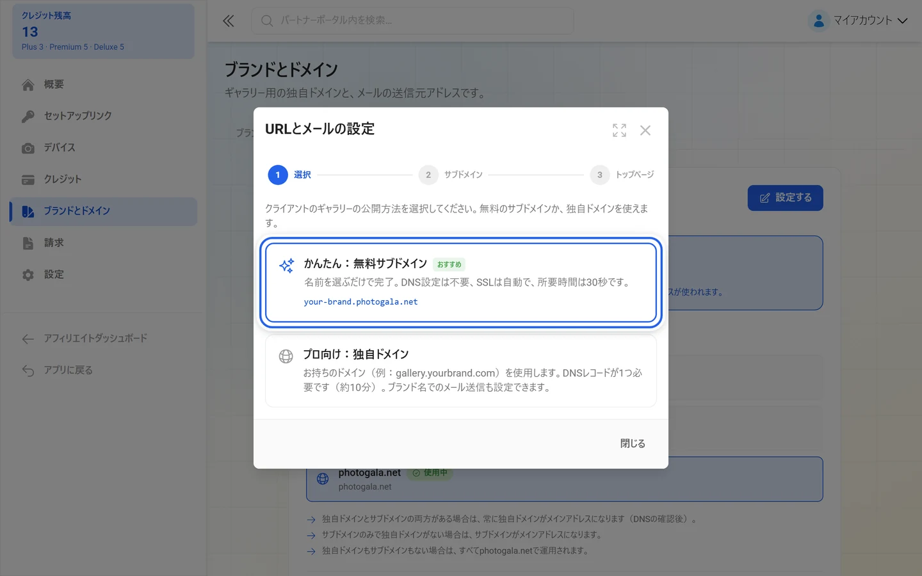Click the your-brand.photogala.net example text
The image size is (922, 576).
pyautogui.click(x=360, y=301)
